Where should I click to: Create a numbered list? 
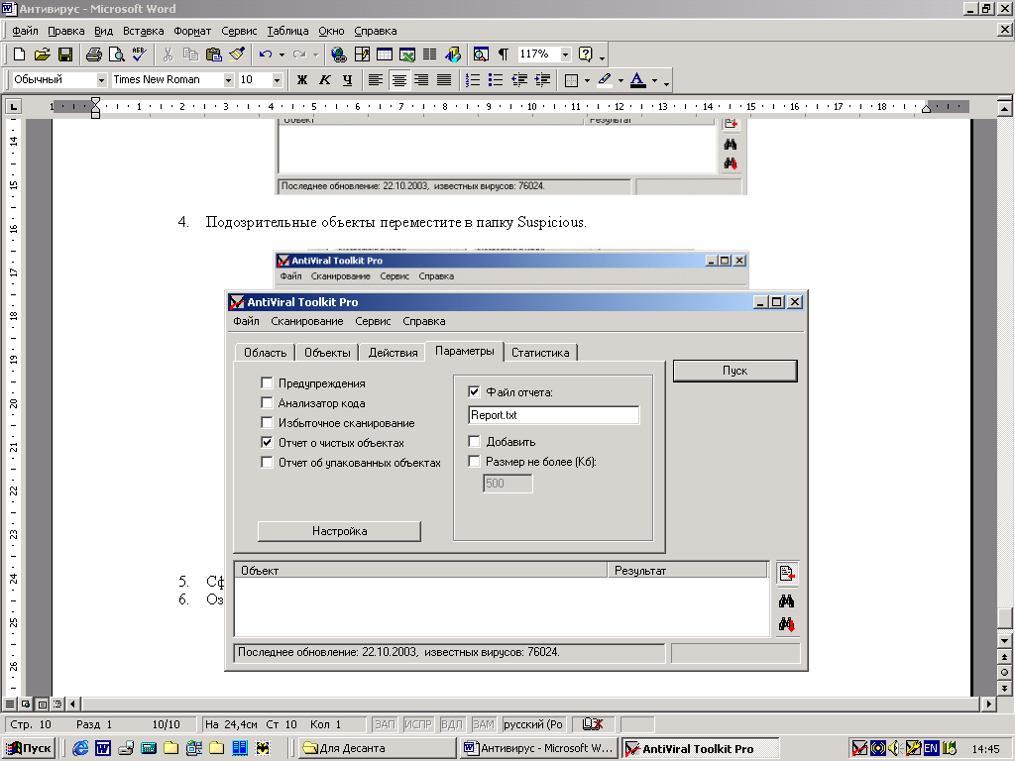[473, 79]
